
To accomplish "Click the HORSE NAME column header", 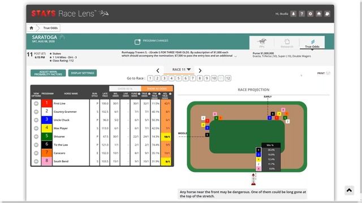I will pos(71,94).
